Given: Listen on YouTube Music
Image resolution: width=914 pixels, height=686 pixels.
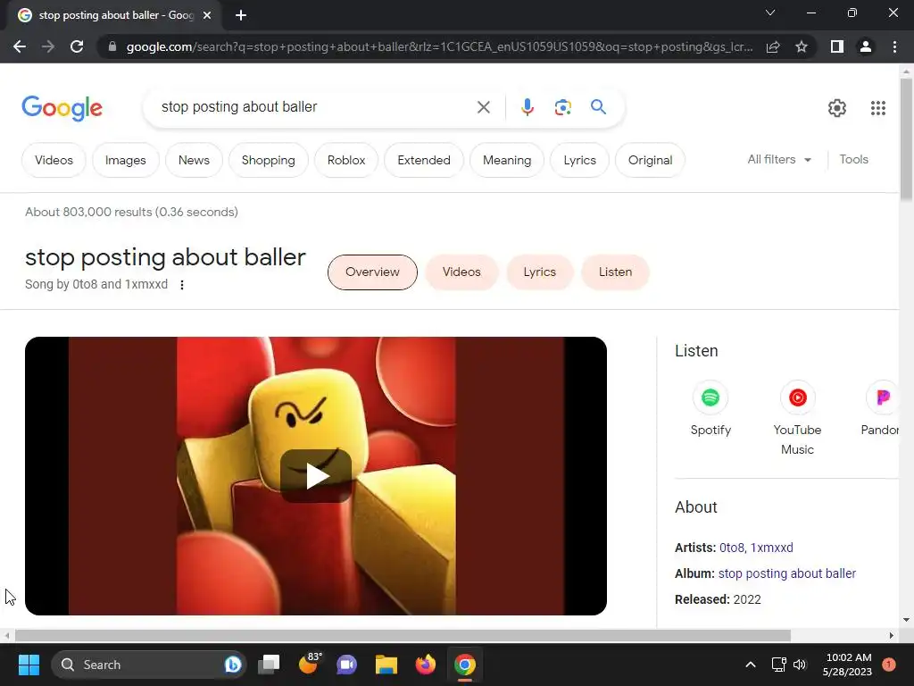Looking at the screenshot, I should (x=797, y=417).
